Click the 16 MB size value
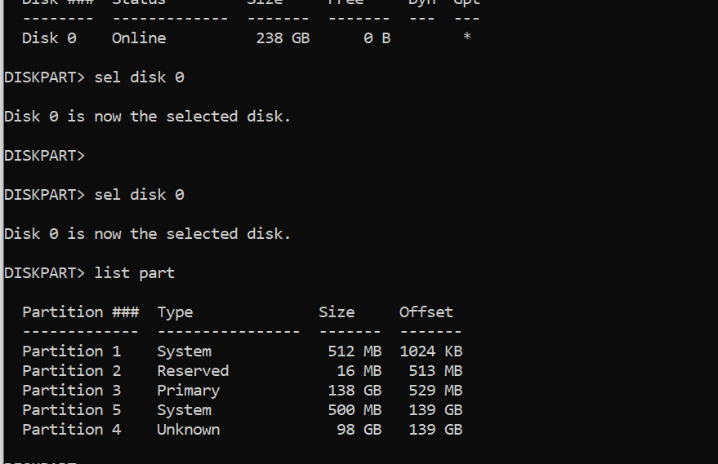This screenshot has width=718, height=464. point(359,371)
